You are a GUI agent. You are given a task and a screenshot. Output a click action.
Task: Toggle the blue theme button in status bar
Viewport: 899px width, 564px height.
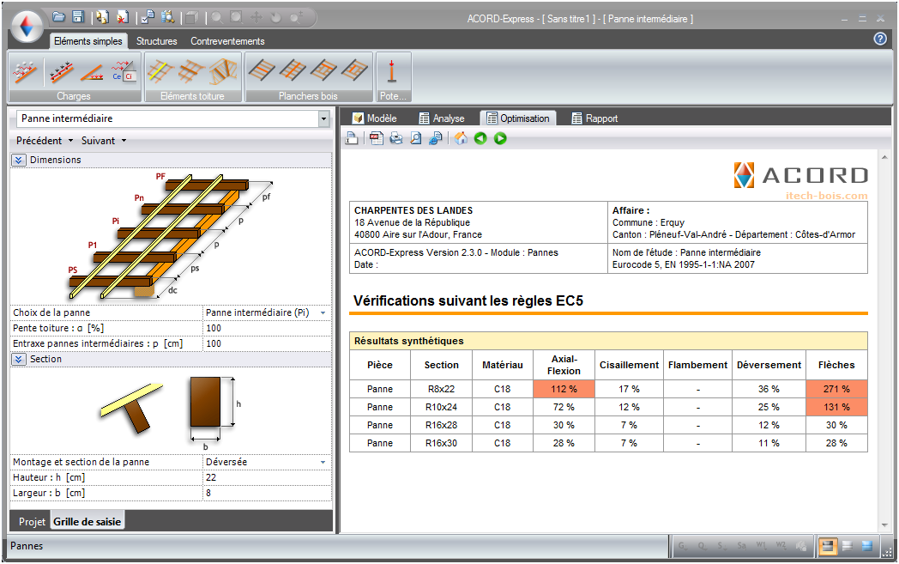866,545
